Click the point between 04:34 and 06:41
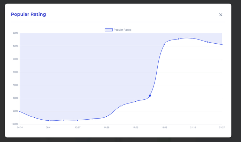Viewport: 241px width, 142px height. point(34,118)
